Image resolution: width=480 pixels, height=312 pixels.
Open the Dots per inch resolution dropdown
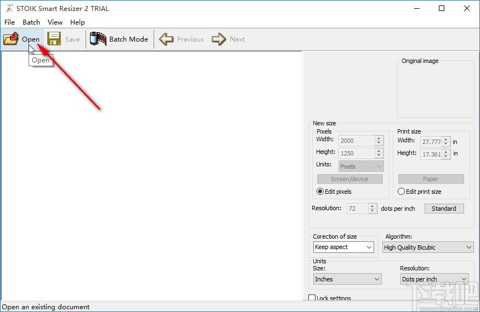(x=434, y=279)
